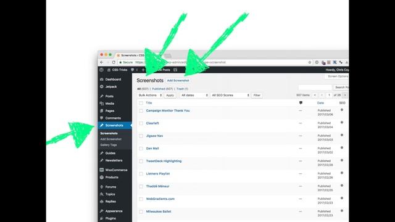Open the comments bubble in admin bar
Viewport: 395px width, 222px height.
point(133,70)
